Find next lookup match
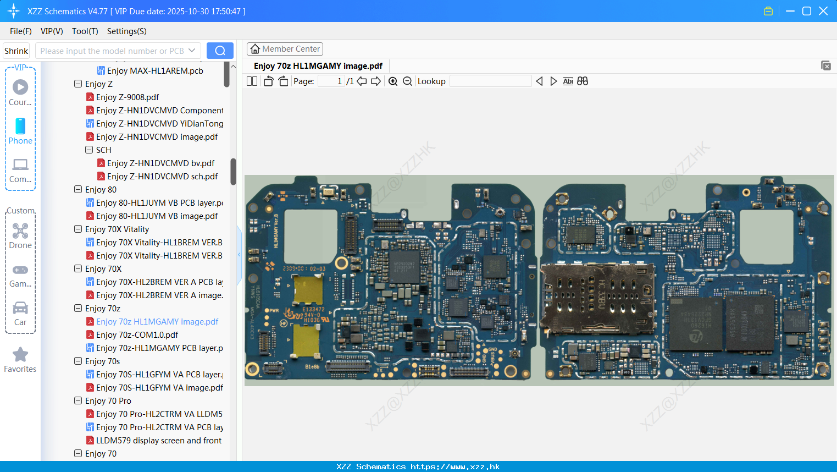The height and width of the screenshot is (472, 837). (x=553, y=81)
